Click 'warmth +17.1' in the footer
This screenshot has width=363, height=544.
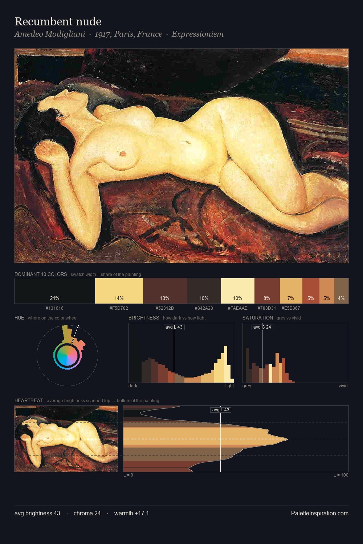click(132, 514)
